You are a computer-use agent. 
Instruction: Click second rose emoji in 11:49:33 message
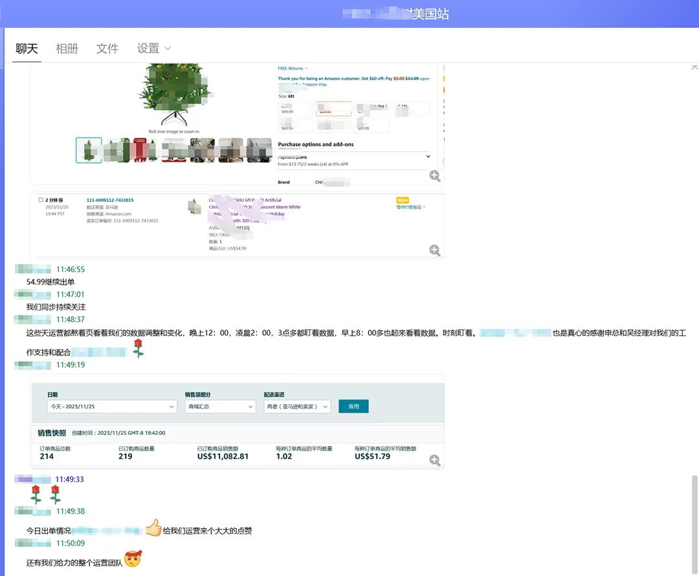point(55,494)
